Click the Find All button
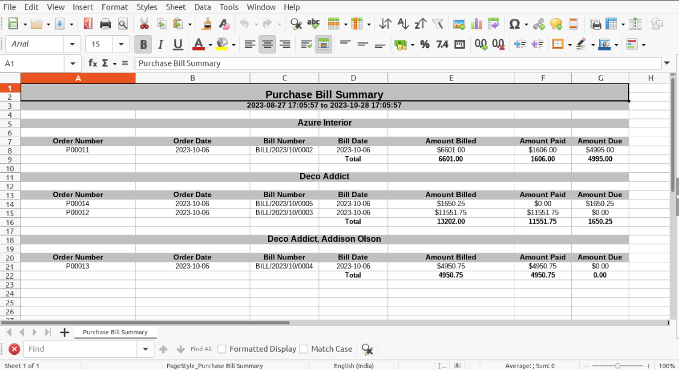 (x=202, y=349)
